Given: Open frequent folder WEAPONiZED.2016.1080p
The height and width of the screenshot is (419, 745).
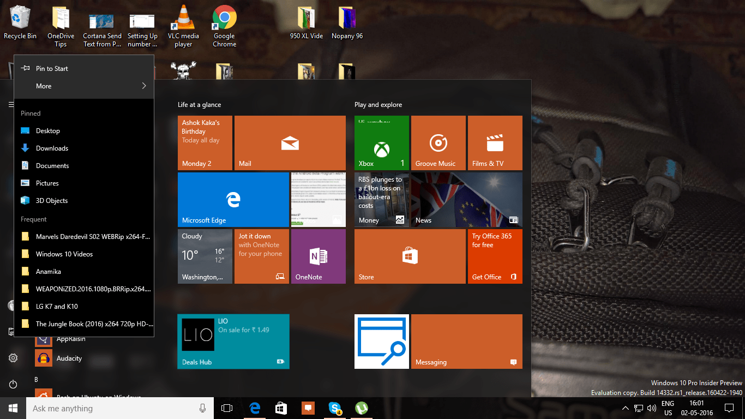Looking at the screenshot, I should point(84,289).
